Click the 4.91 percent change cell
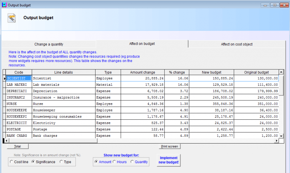 [x=177, y=117]
